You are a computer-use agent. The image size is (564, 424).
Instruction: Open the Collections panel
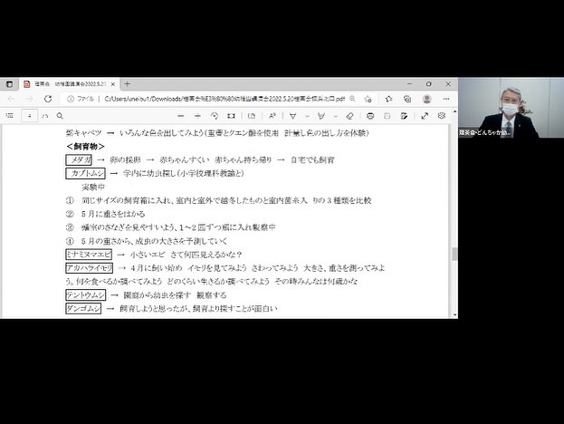click(x=407, y=99)
